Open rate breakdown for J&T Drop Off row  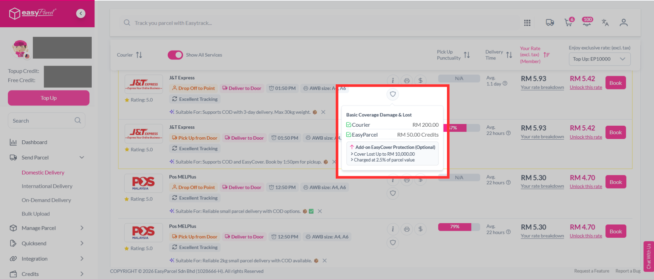click(x=542, y=87)
